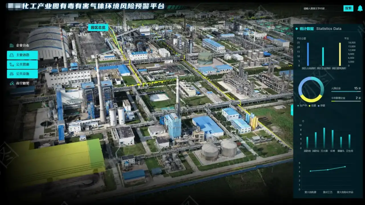This screenshot has height=205, width=365.
Task: Click the donut chart of enterprise status
Action: click(311, 90)
